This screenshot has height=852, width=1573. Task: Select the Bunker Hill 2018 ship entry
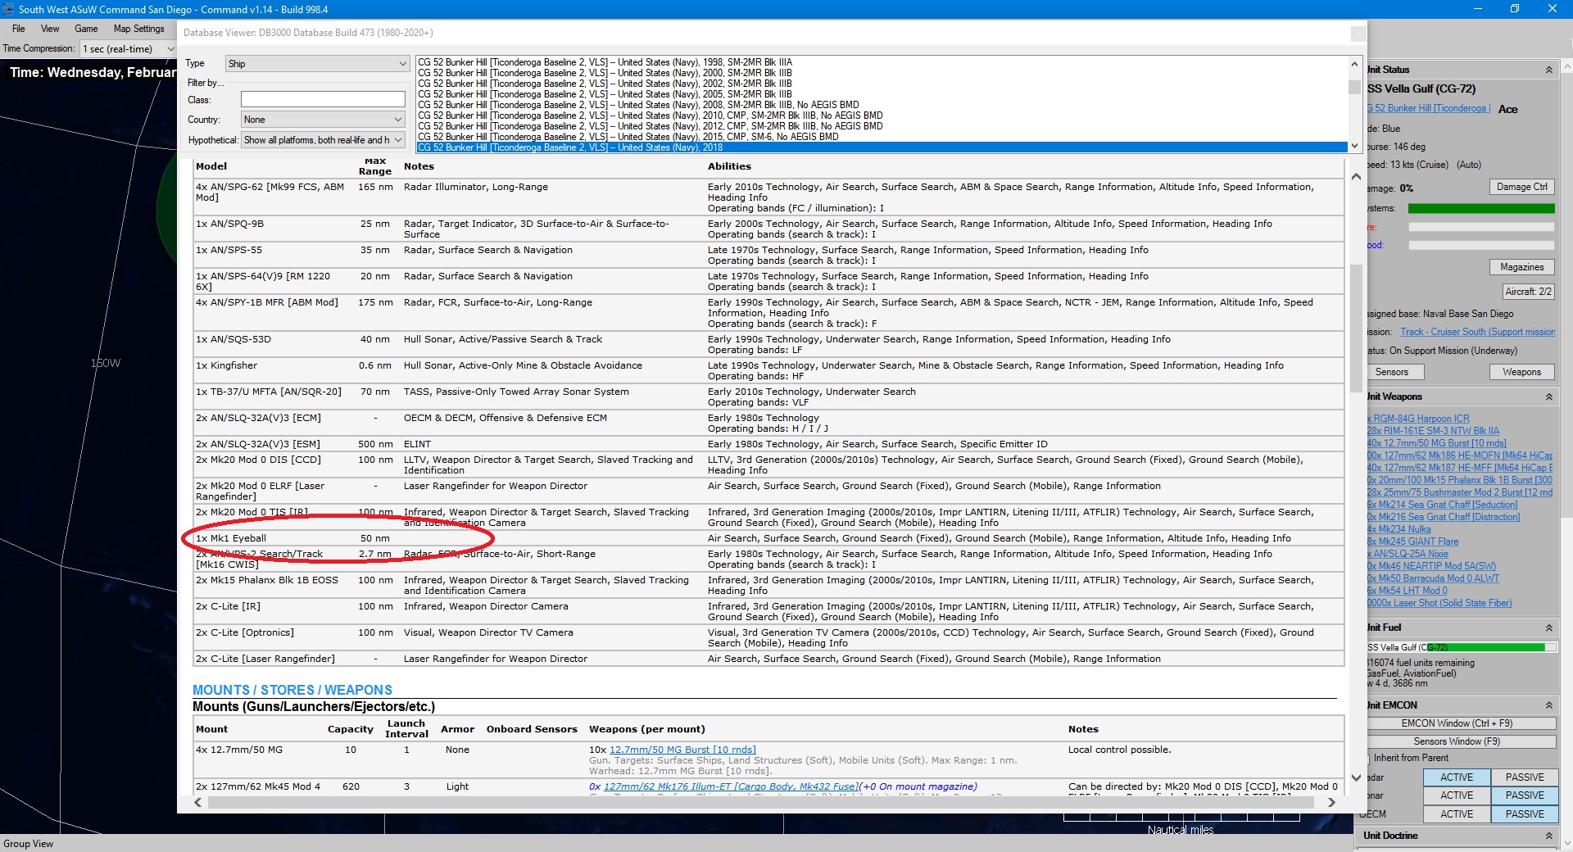tap(882, 147)
